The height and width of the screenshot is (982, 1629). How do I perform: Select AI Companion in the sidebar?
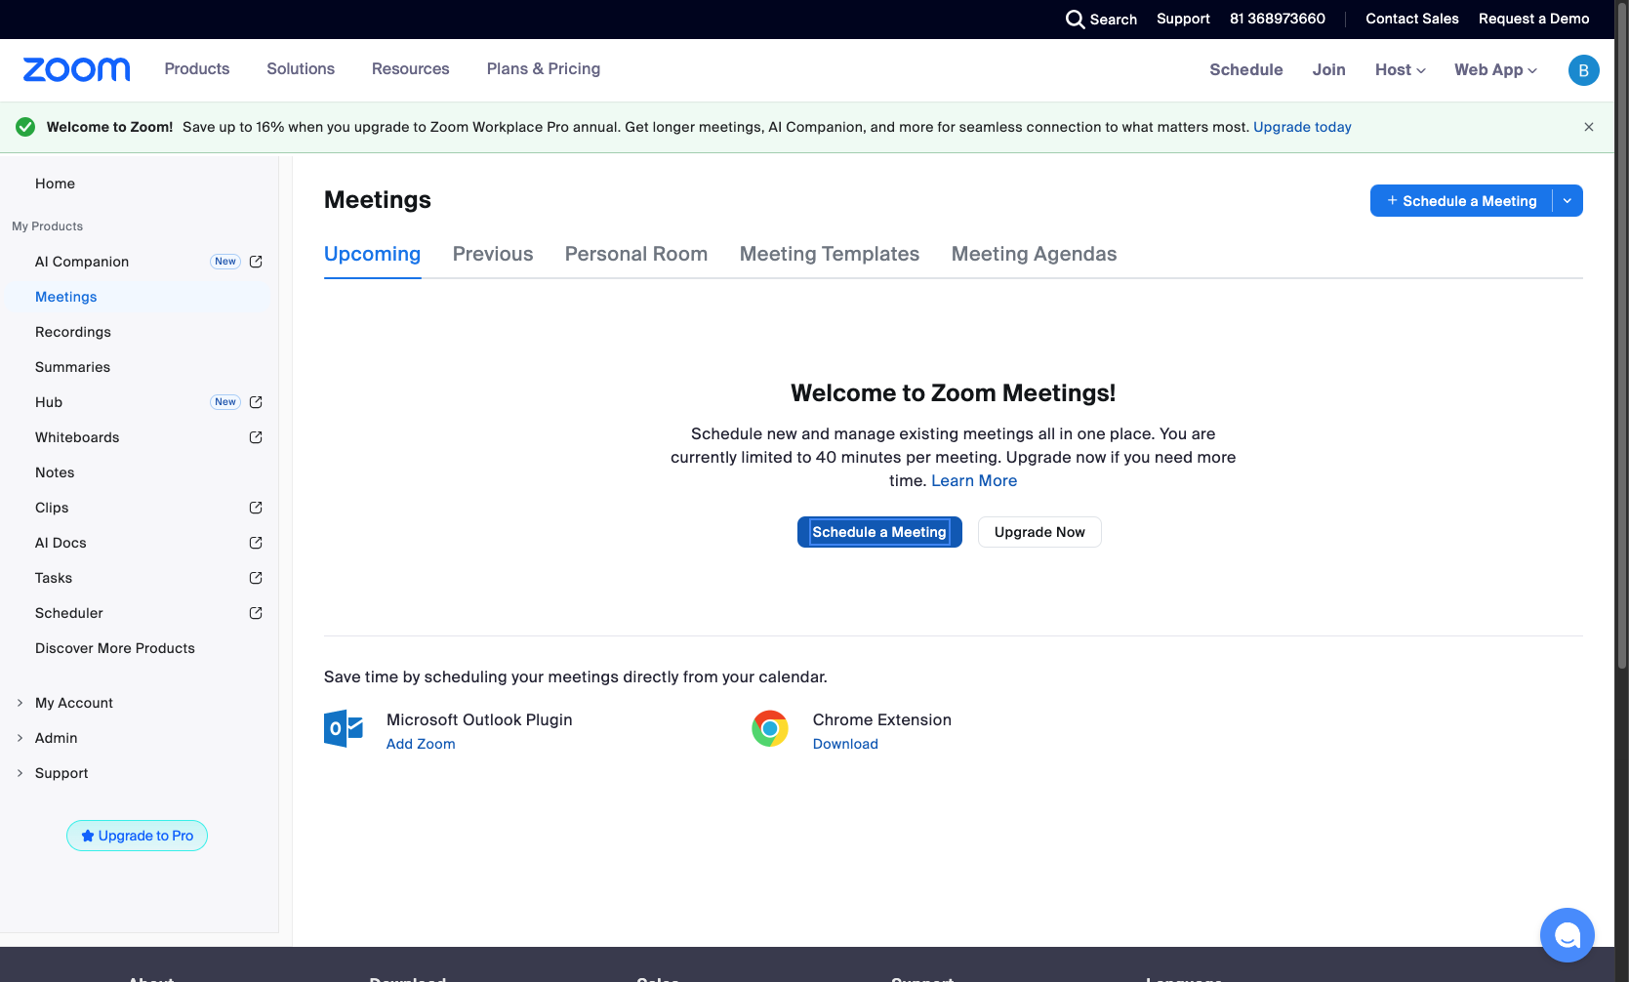tap(82, 262)
